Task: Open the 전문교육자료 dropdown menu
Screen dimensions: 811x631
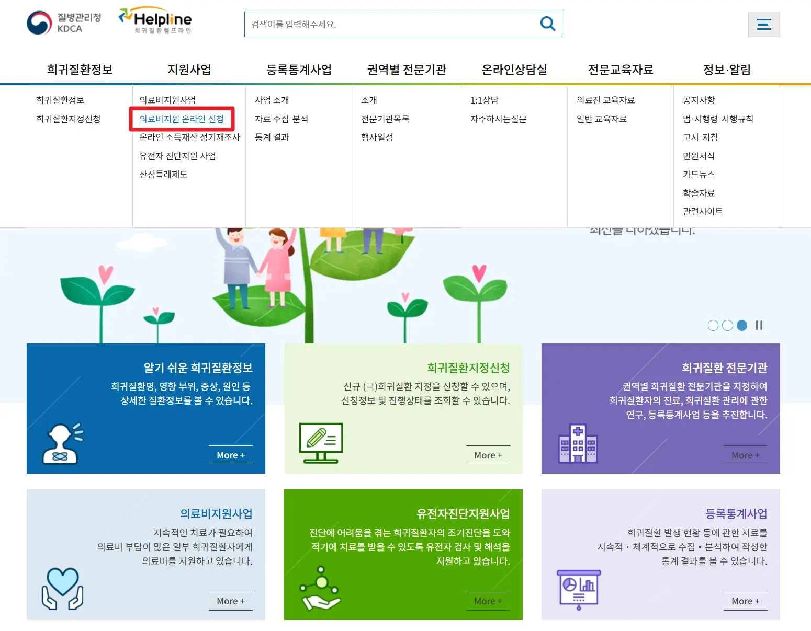Action: (621, 70)
